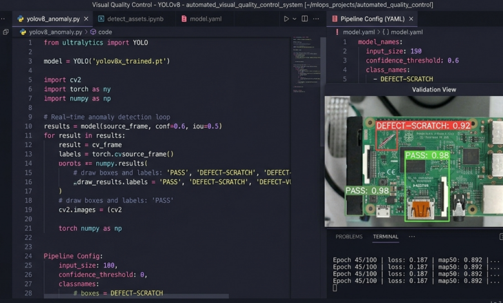The width and height of the screenshot is (503, 303).
Task: Click 'input_size: 190' in the YAML editor
Action: click(x=393, y=52)
